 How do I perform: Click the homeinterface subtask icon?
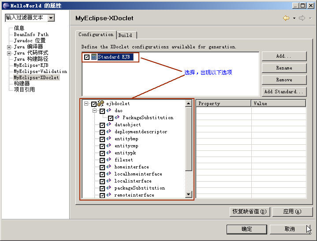point(109,167)
